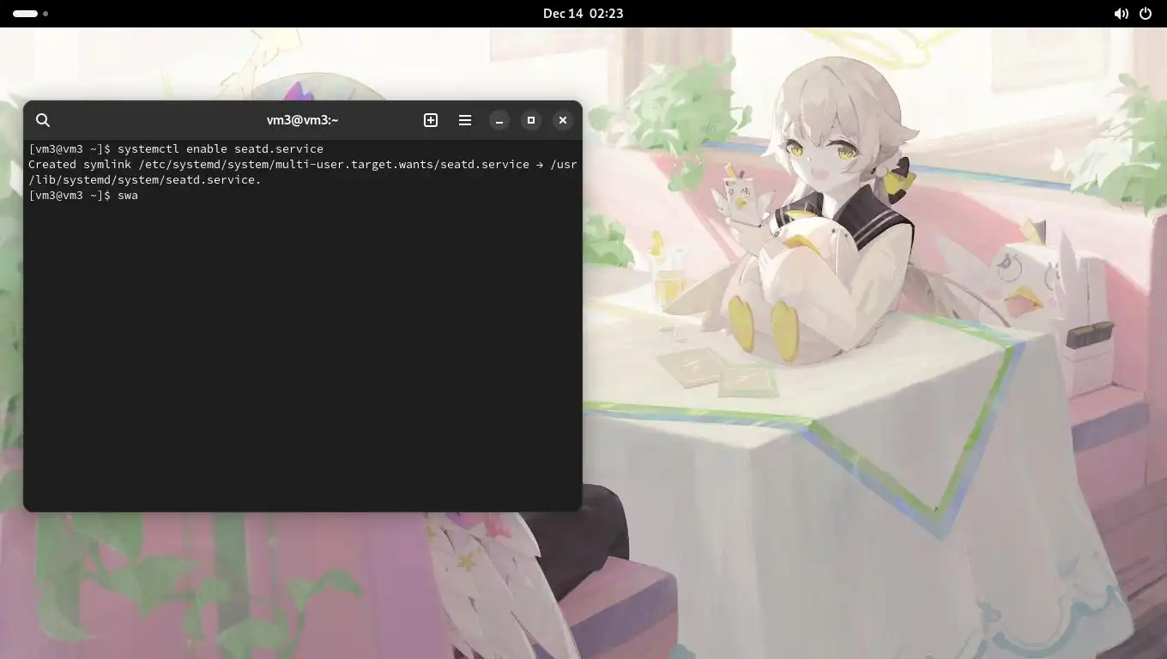
Task: Maximize the terminal window
Action: [531, 120]
